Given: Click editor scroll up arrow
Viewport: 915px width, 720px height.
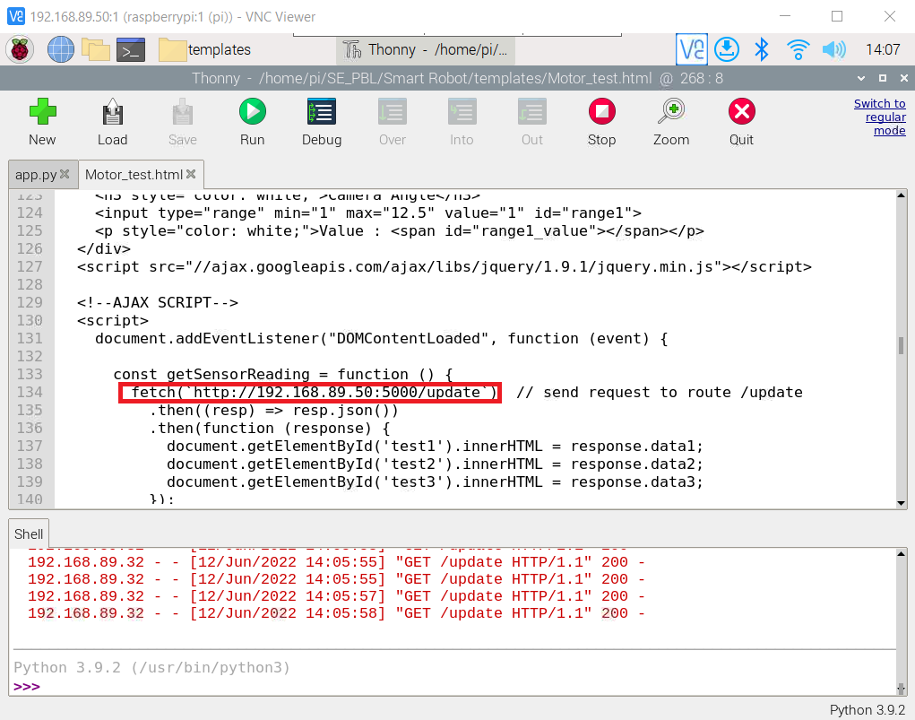Looking at the screenshot, I should 901,195.
